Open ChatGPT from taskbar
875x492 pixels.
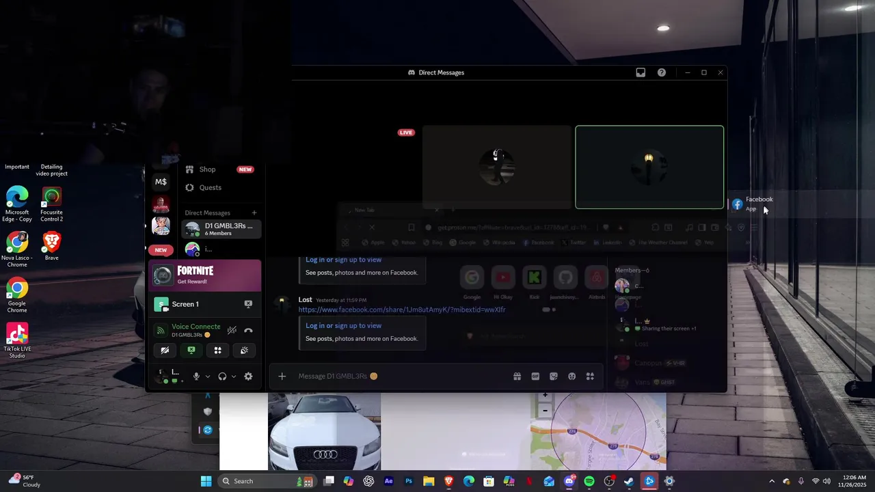click(x=369, y=481)
